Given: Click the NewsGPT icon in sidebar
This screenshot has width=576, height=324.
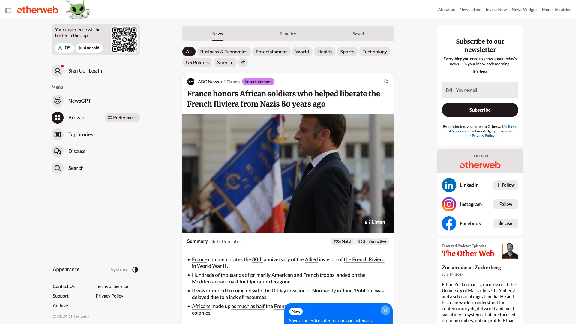Looking at the screenshot, I should click(x=57, y=100).
